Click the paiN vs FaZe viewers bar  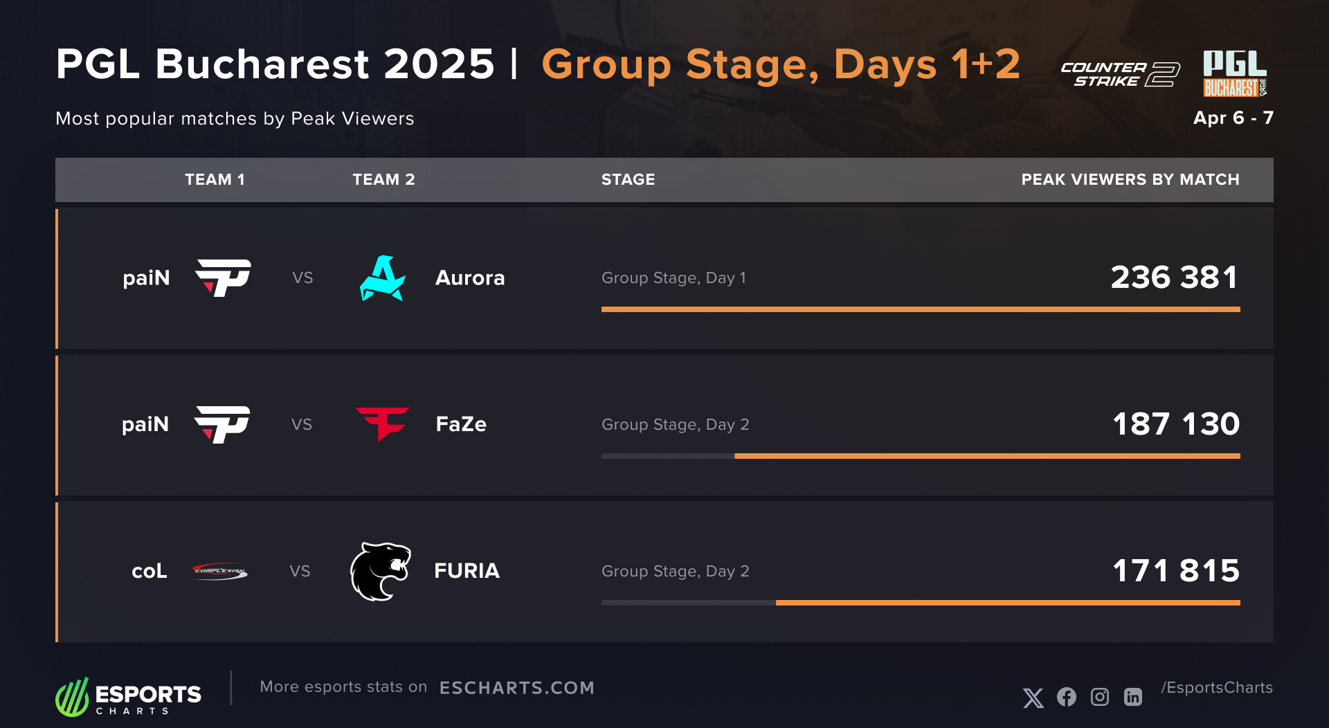[986, 456]
